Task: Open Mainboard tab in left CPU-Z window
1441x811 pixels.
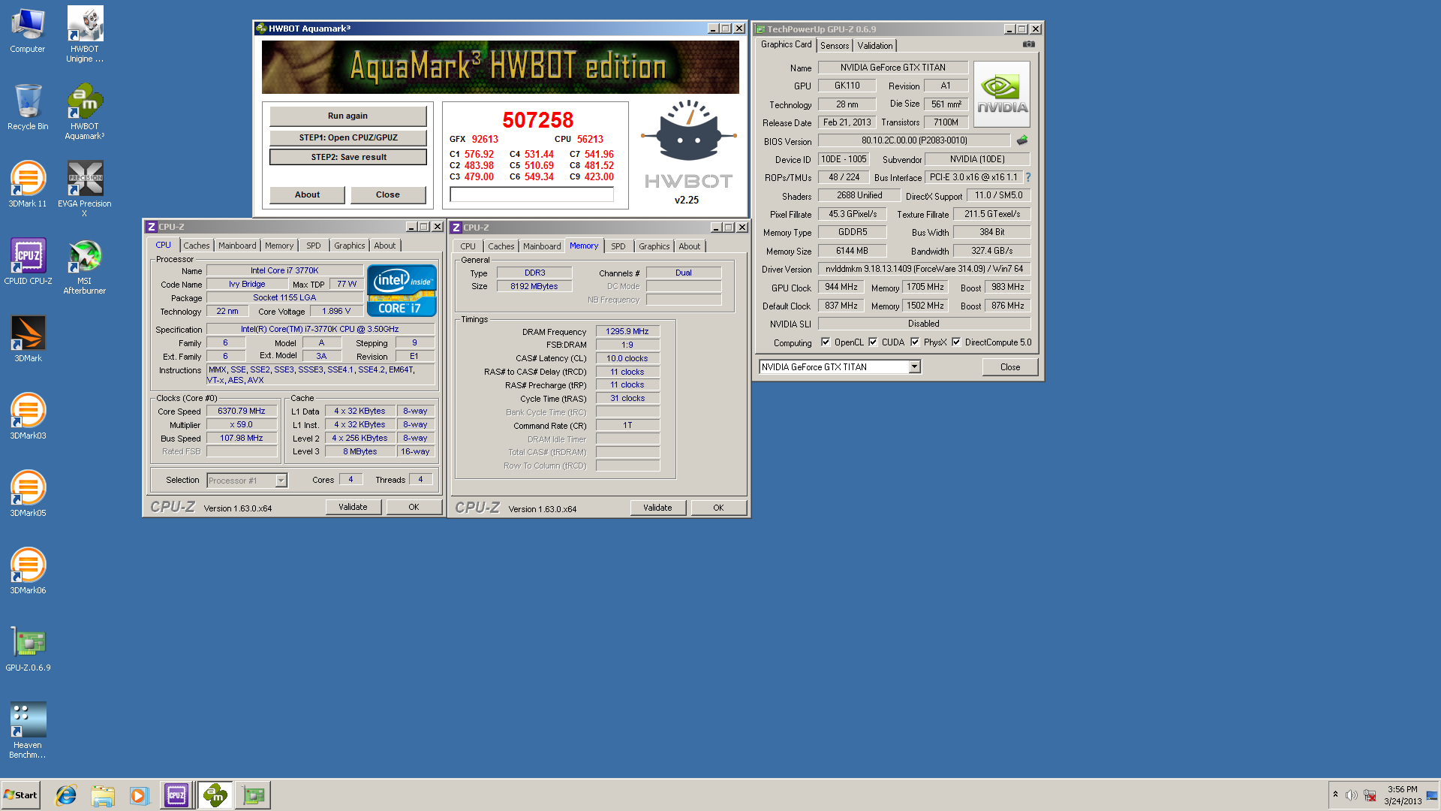Action: (237, 246)
